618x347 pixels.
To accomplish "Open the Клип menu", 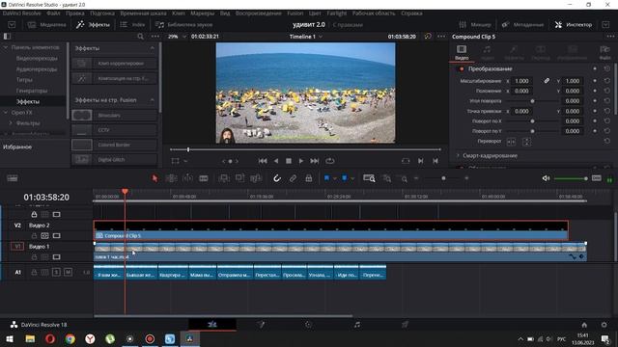I will [x=178, y=13].
